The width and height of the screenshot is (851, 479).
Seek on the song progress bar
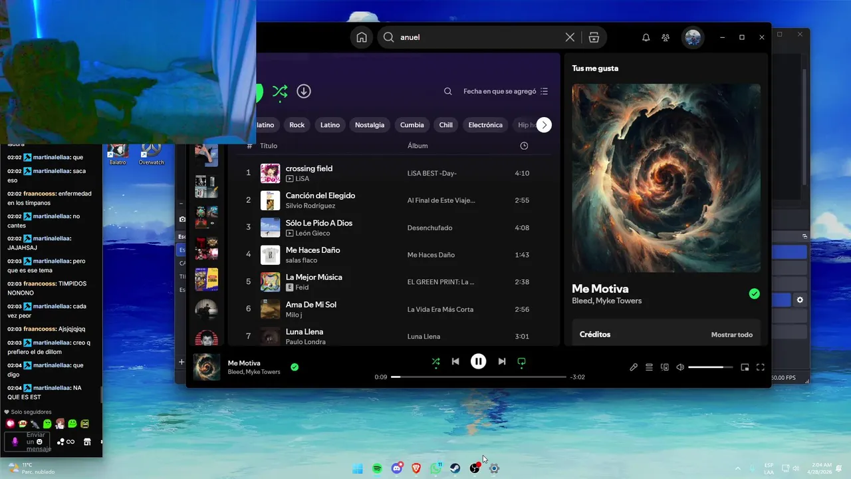pyautogui.click(x=478, y=377)
